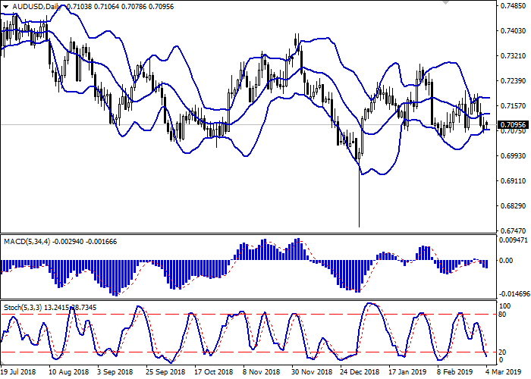Click the dropdown triangle beside AUDUSD,Daily
The height and width of the screenshot is (379, 531).
[4, 6]
